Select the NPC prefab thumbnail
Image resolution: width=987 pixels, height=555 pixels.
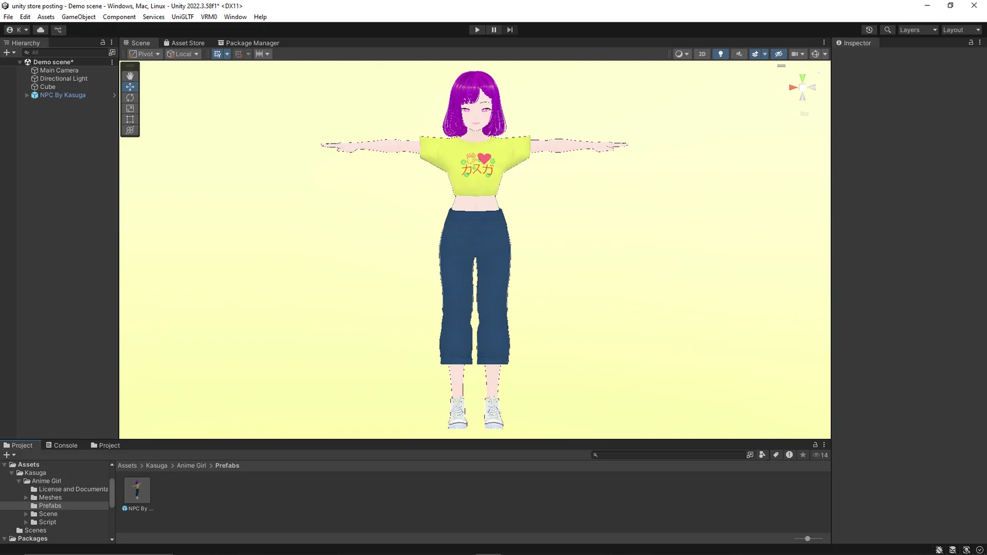[x=136, y=489]
